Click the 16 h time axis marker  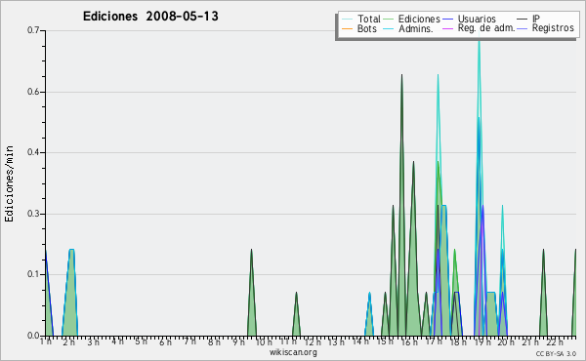409,341
